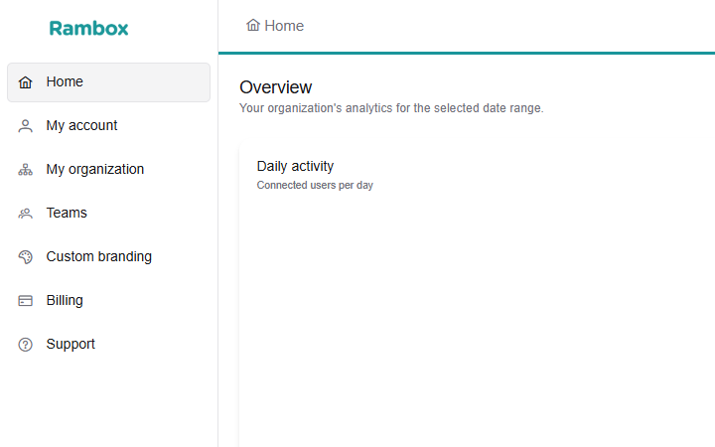This screenshot has width=715, height=447.
Task: Click the Rambox logo
Action: pos(89,28)
